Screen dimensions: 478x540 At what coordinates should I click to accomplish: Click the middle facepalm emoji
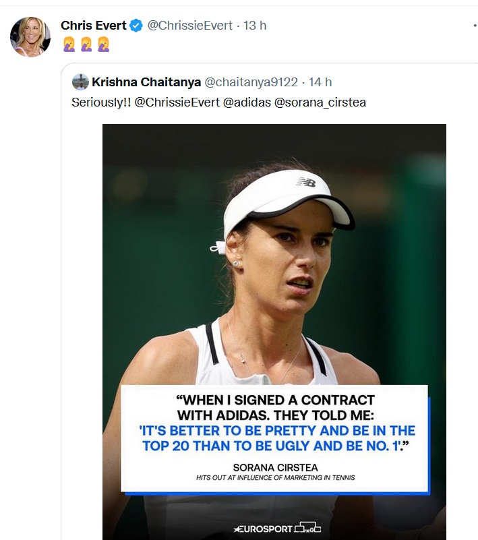click(86, 44)
